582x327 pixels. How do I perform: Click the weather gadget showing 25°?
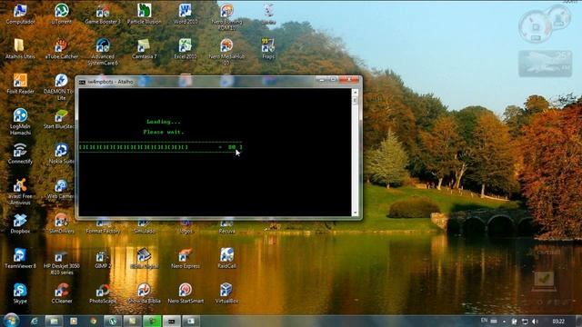tap(545, 64)
